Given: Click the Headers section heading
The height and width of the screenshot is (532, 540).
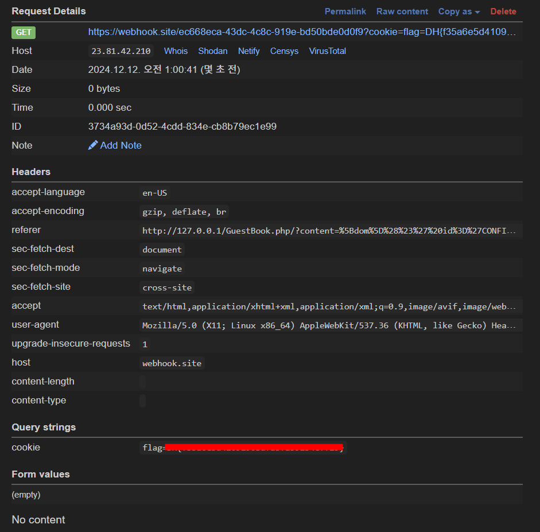Looking at the screenshot, I should [31, 172].
